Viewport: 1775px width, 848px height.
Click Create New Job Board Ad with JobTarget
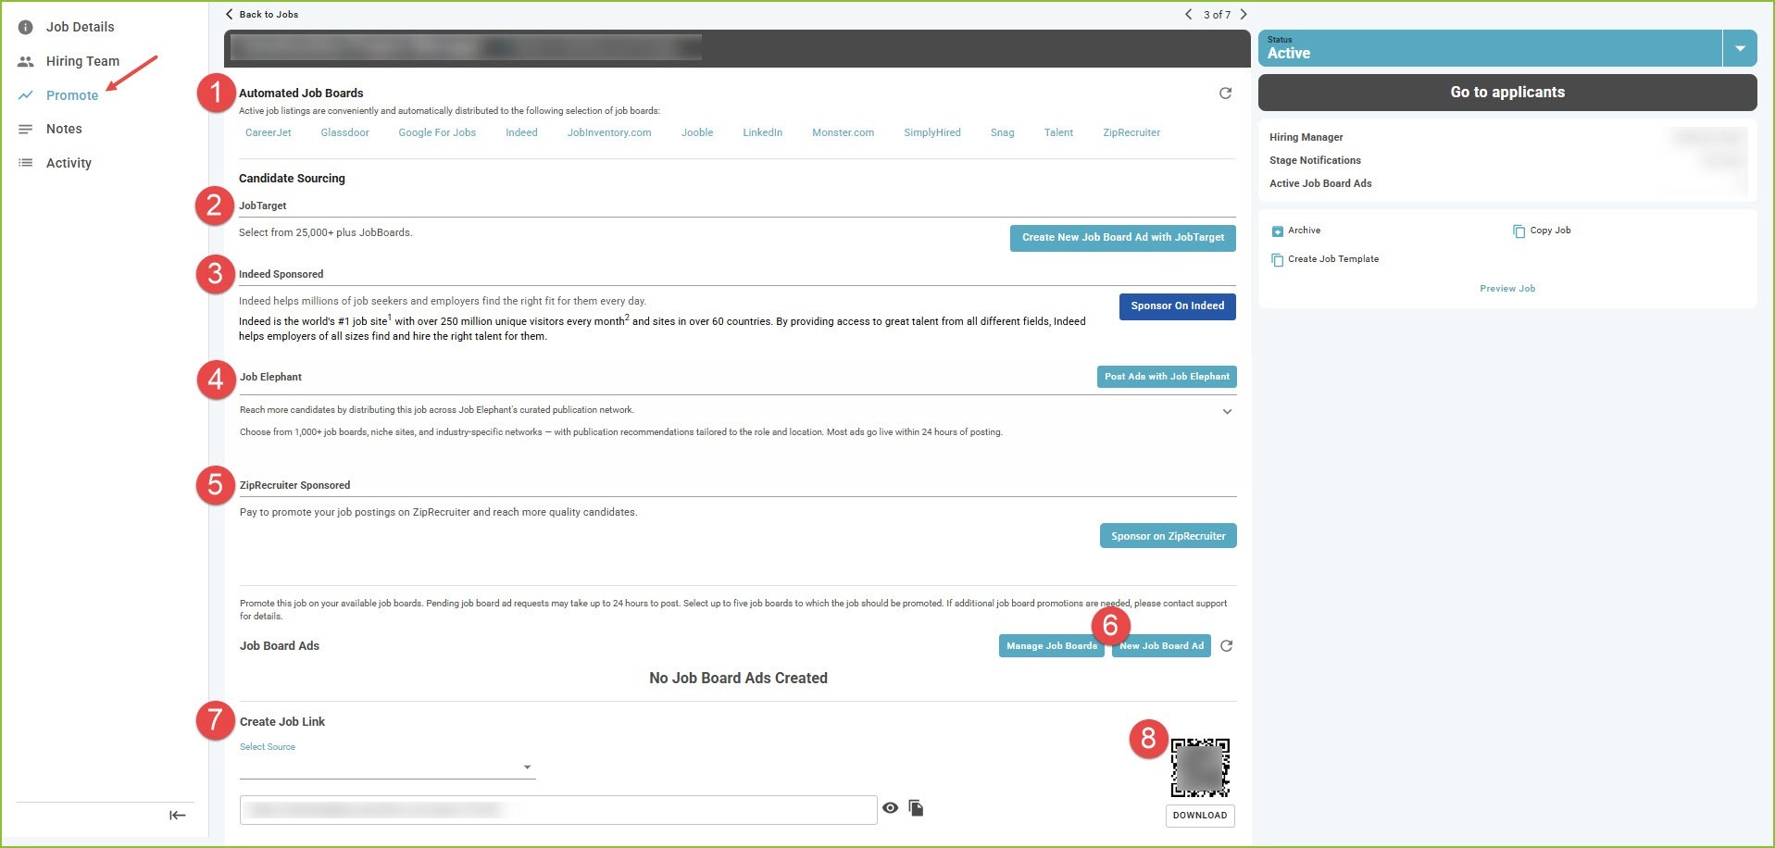1122,238
